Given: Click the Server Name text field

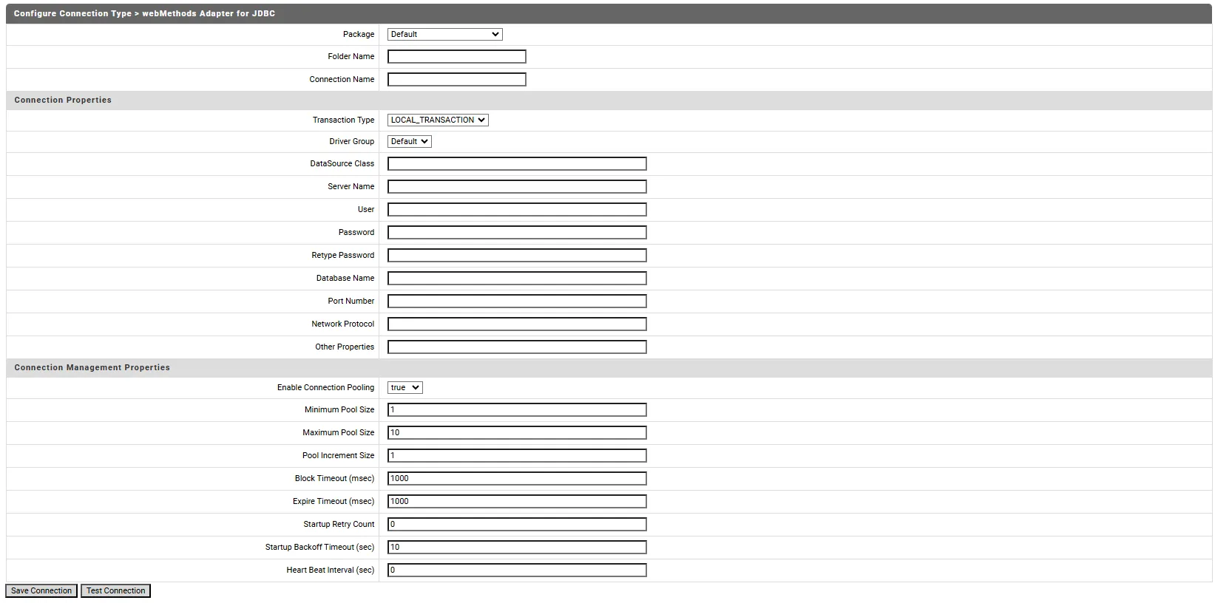Looking at the screenshot, I should point(517,186).
